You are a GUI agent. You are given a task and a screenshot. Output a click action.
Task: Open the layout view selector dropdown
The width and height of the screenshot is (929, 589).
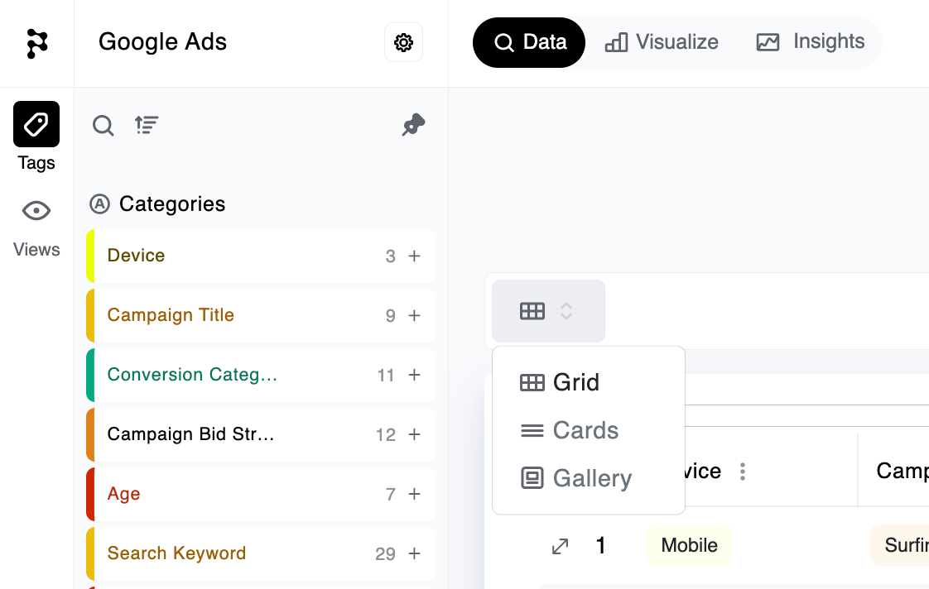click(548, 311)
